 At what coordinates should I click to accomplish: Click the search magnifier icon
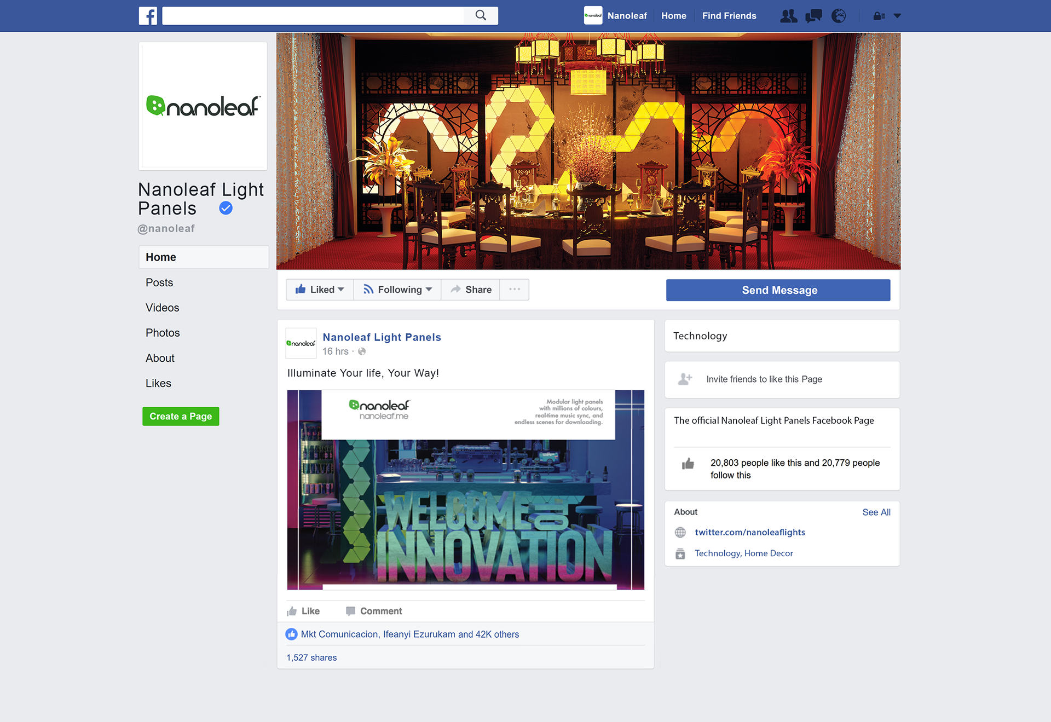[481, 15]
